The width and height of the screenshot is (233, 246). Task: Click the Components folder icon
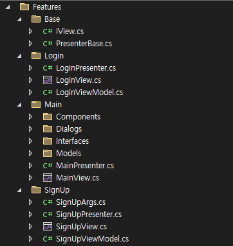[x=48, y=117]
